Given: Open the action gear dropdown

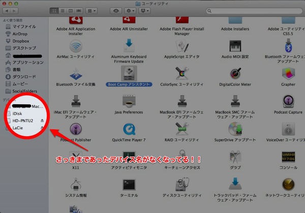Looking at the screenshot, I should point(130,11).
